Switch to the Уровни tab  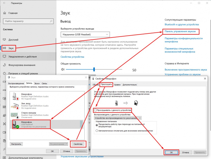[117, 85]
